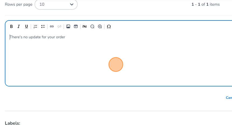
Task: Insert a numbered list
Action: coord(35,26)
